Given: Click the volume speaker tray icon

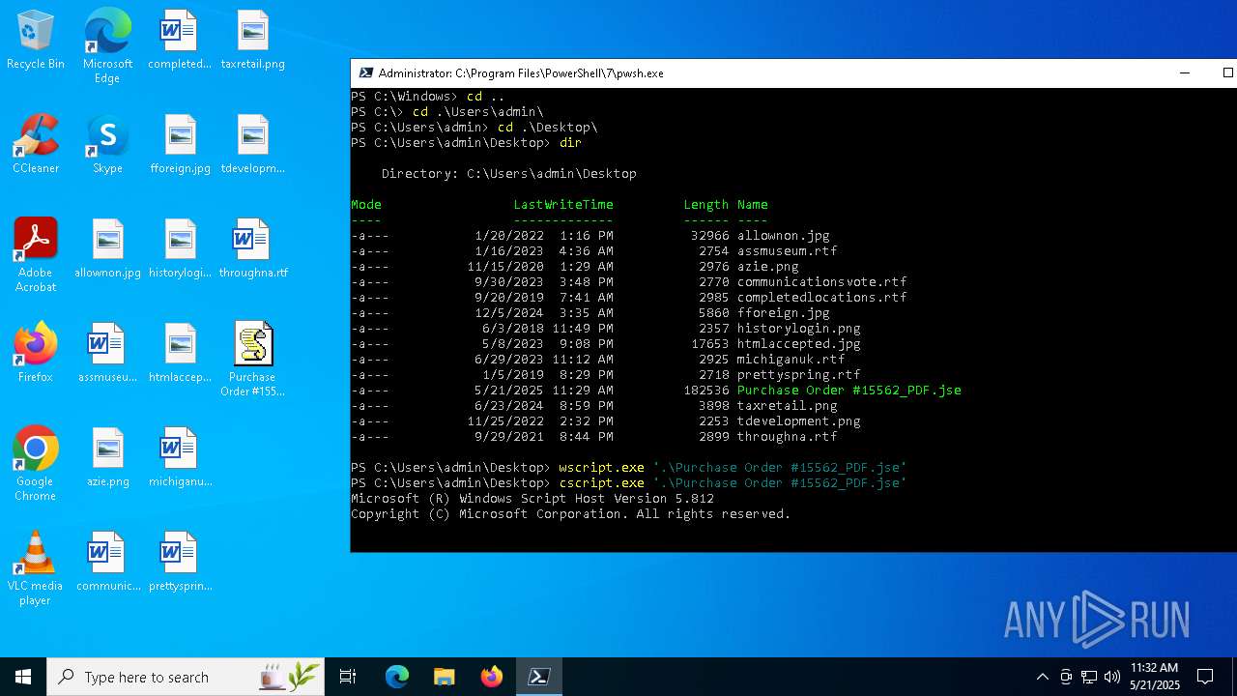Looking at the screenshot, I should point(1112,677).
